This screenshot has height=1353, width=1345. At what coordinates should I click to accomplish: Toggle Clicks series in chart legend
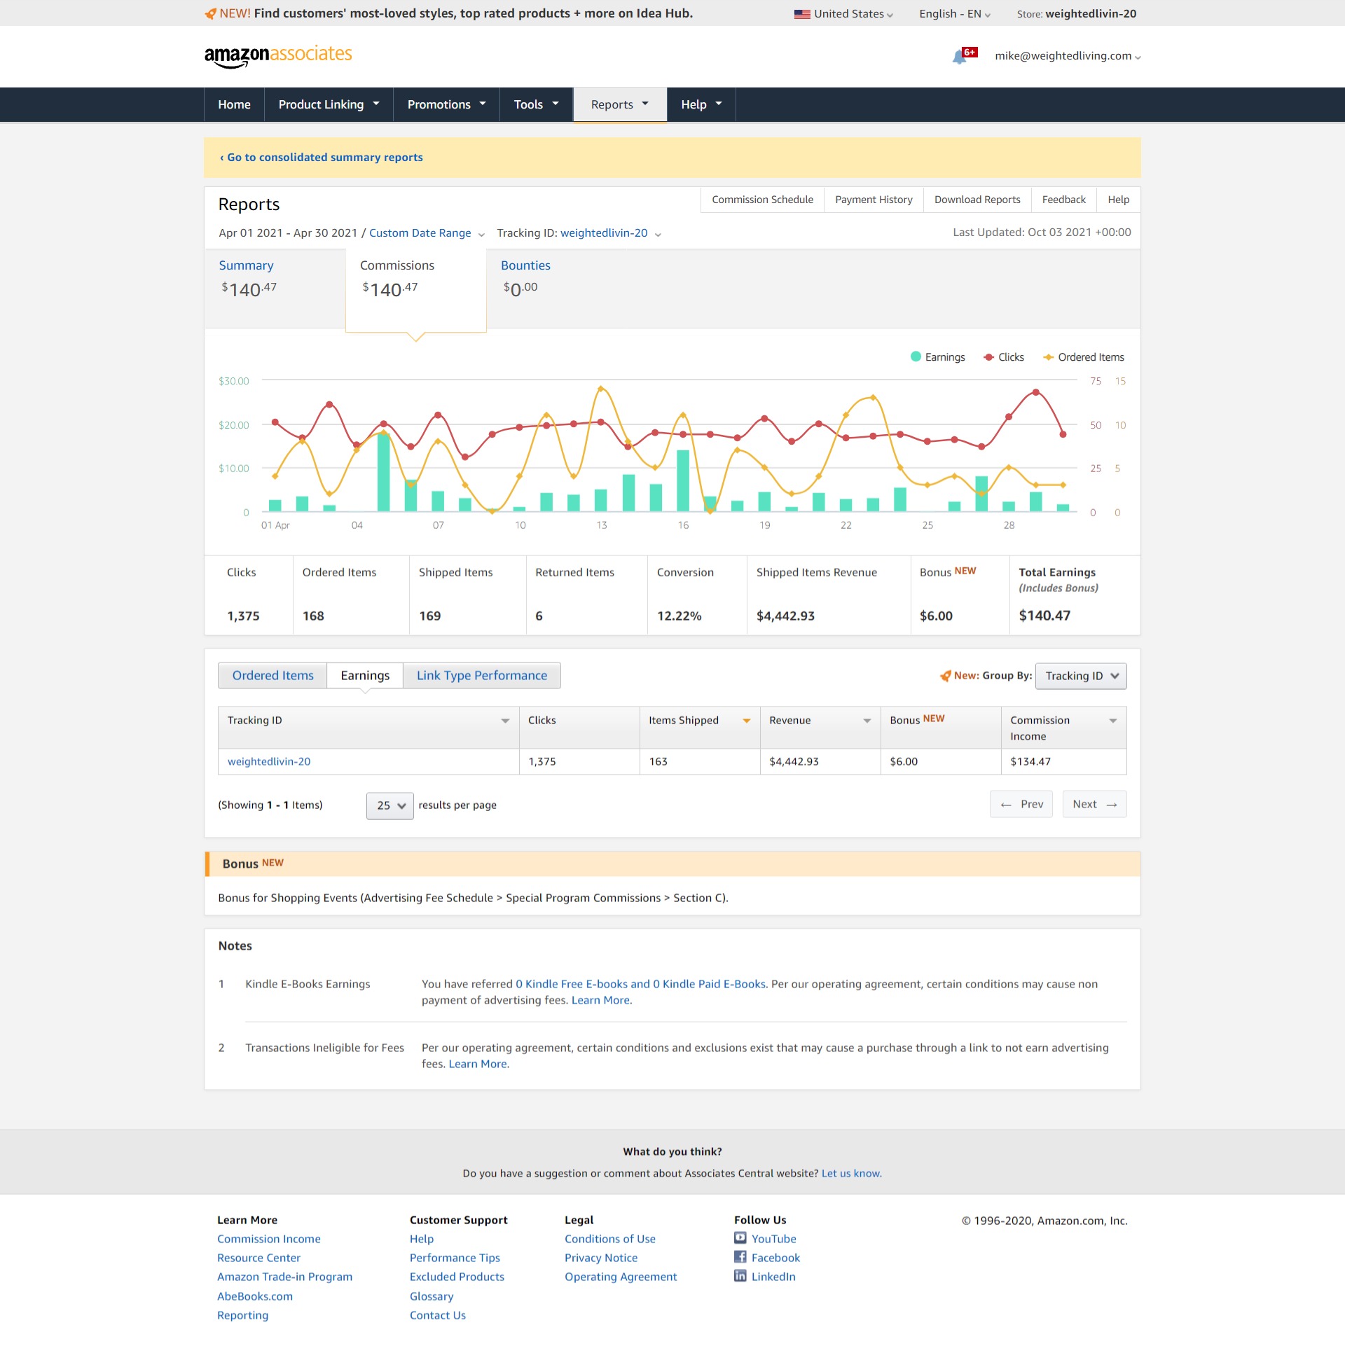(x=1004, y=357)
